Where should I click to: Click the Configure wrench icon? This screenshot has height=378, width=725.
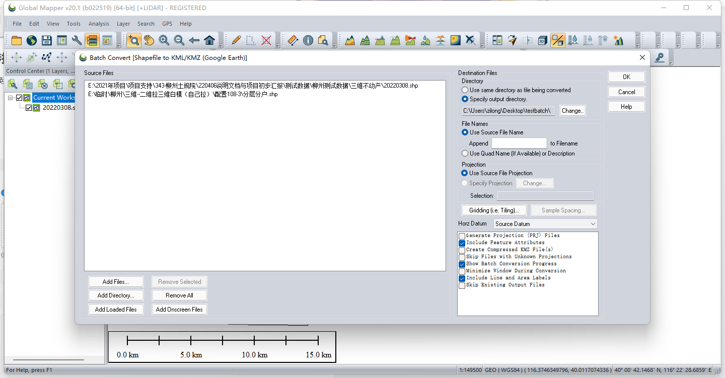coord(77,40)
